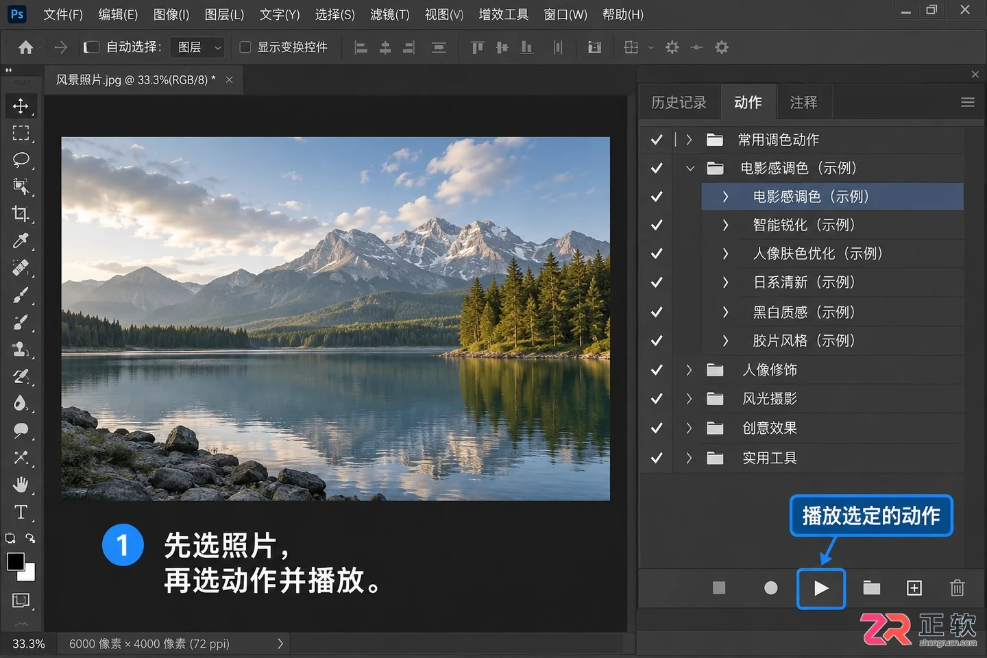Image resolution: width=987 pixels, height=658 pixels.
Task: Expand the 常用调色动作 folder
Action: pos(689,140)
